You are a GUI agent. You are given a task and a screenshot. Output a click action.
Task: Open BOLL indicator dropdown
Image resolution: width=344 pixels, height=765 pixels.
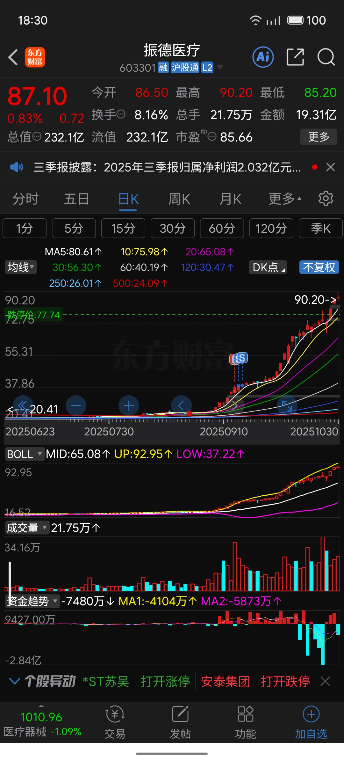click(24, 454)
